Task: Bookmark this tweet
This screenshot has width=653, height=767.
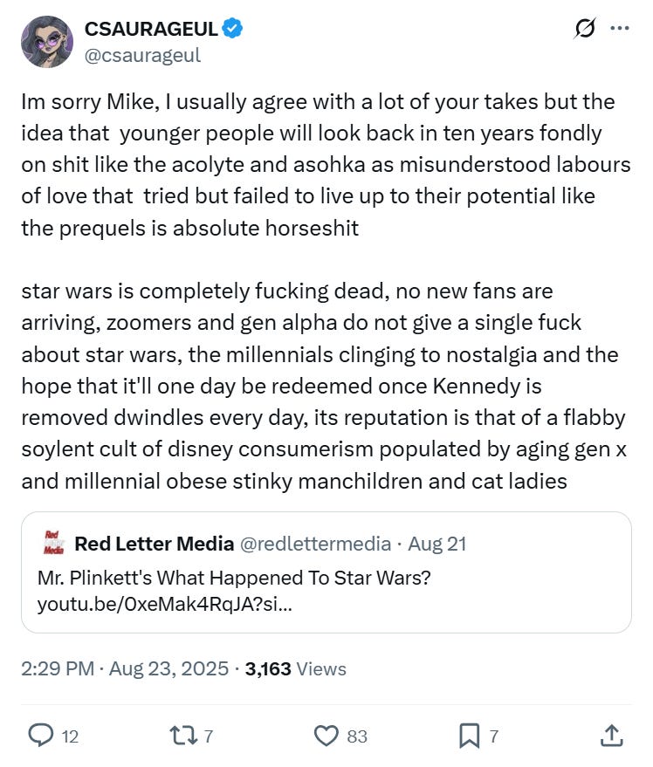Action: tap(469, 736)
